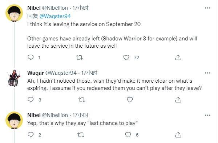Open Nibel's profile picture on first tweet
218x143 pixels.
[x=14, y=13]
